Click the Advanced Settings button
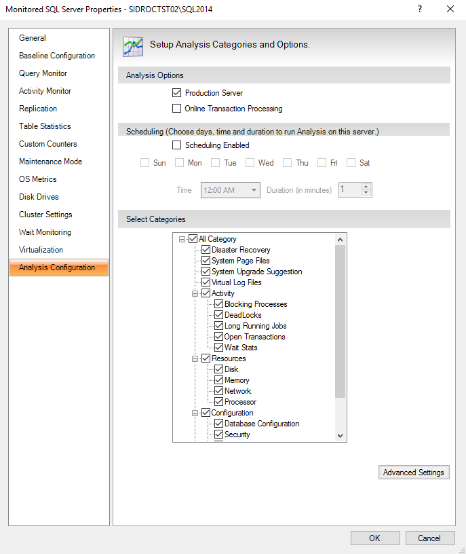466x554 pixels. pyautogui.click(x=414, y=473)
